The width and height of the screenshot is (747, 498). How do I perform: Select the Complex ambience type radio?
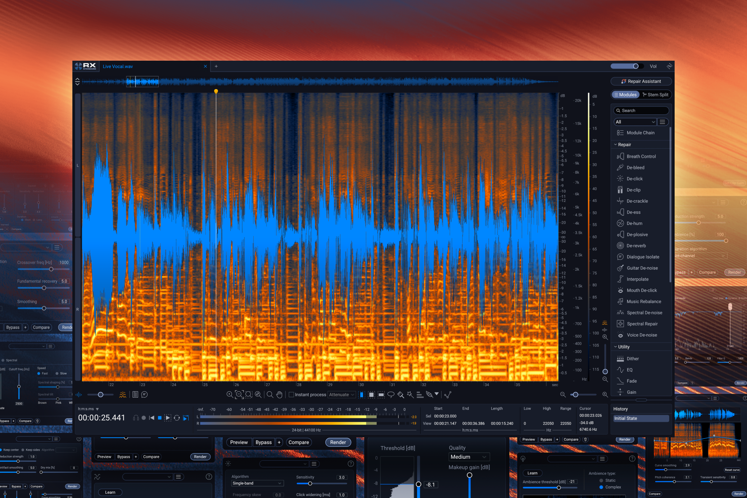coord(601,487)
